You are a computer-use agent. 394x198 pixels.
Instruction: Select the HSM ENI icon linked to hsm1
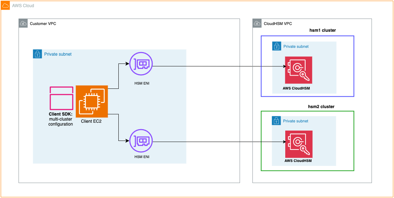141,64
